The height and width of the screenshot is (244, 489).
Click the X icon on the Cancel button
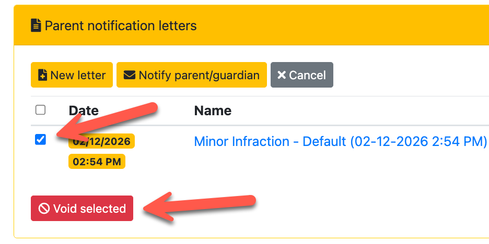pos(282,76)
